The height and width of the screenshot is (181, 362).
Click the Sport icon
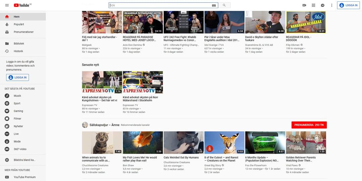(x=7, y=103)
